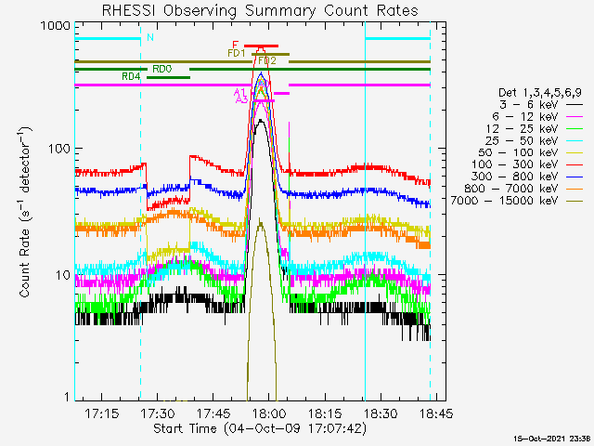This screenshot has width=594, height=446.
Task: Click the 1000 y-axis label
Action: point(56,26)
